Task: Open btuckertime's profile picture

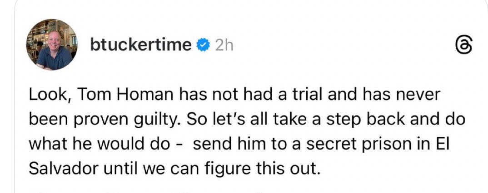Action: (52, 45)
